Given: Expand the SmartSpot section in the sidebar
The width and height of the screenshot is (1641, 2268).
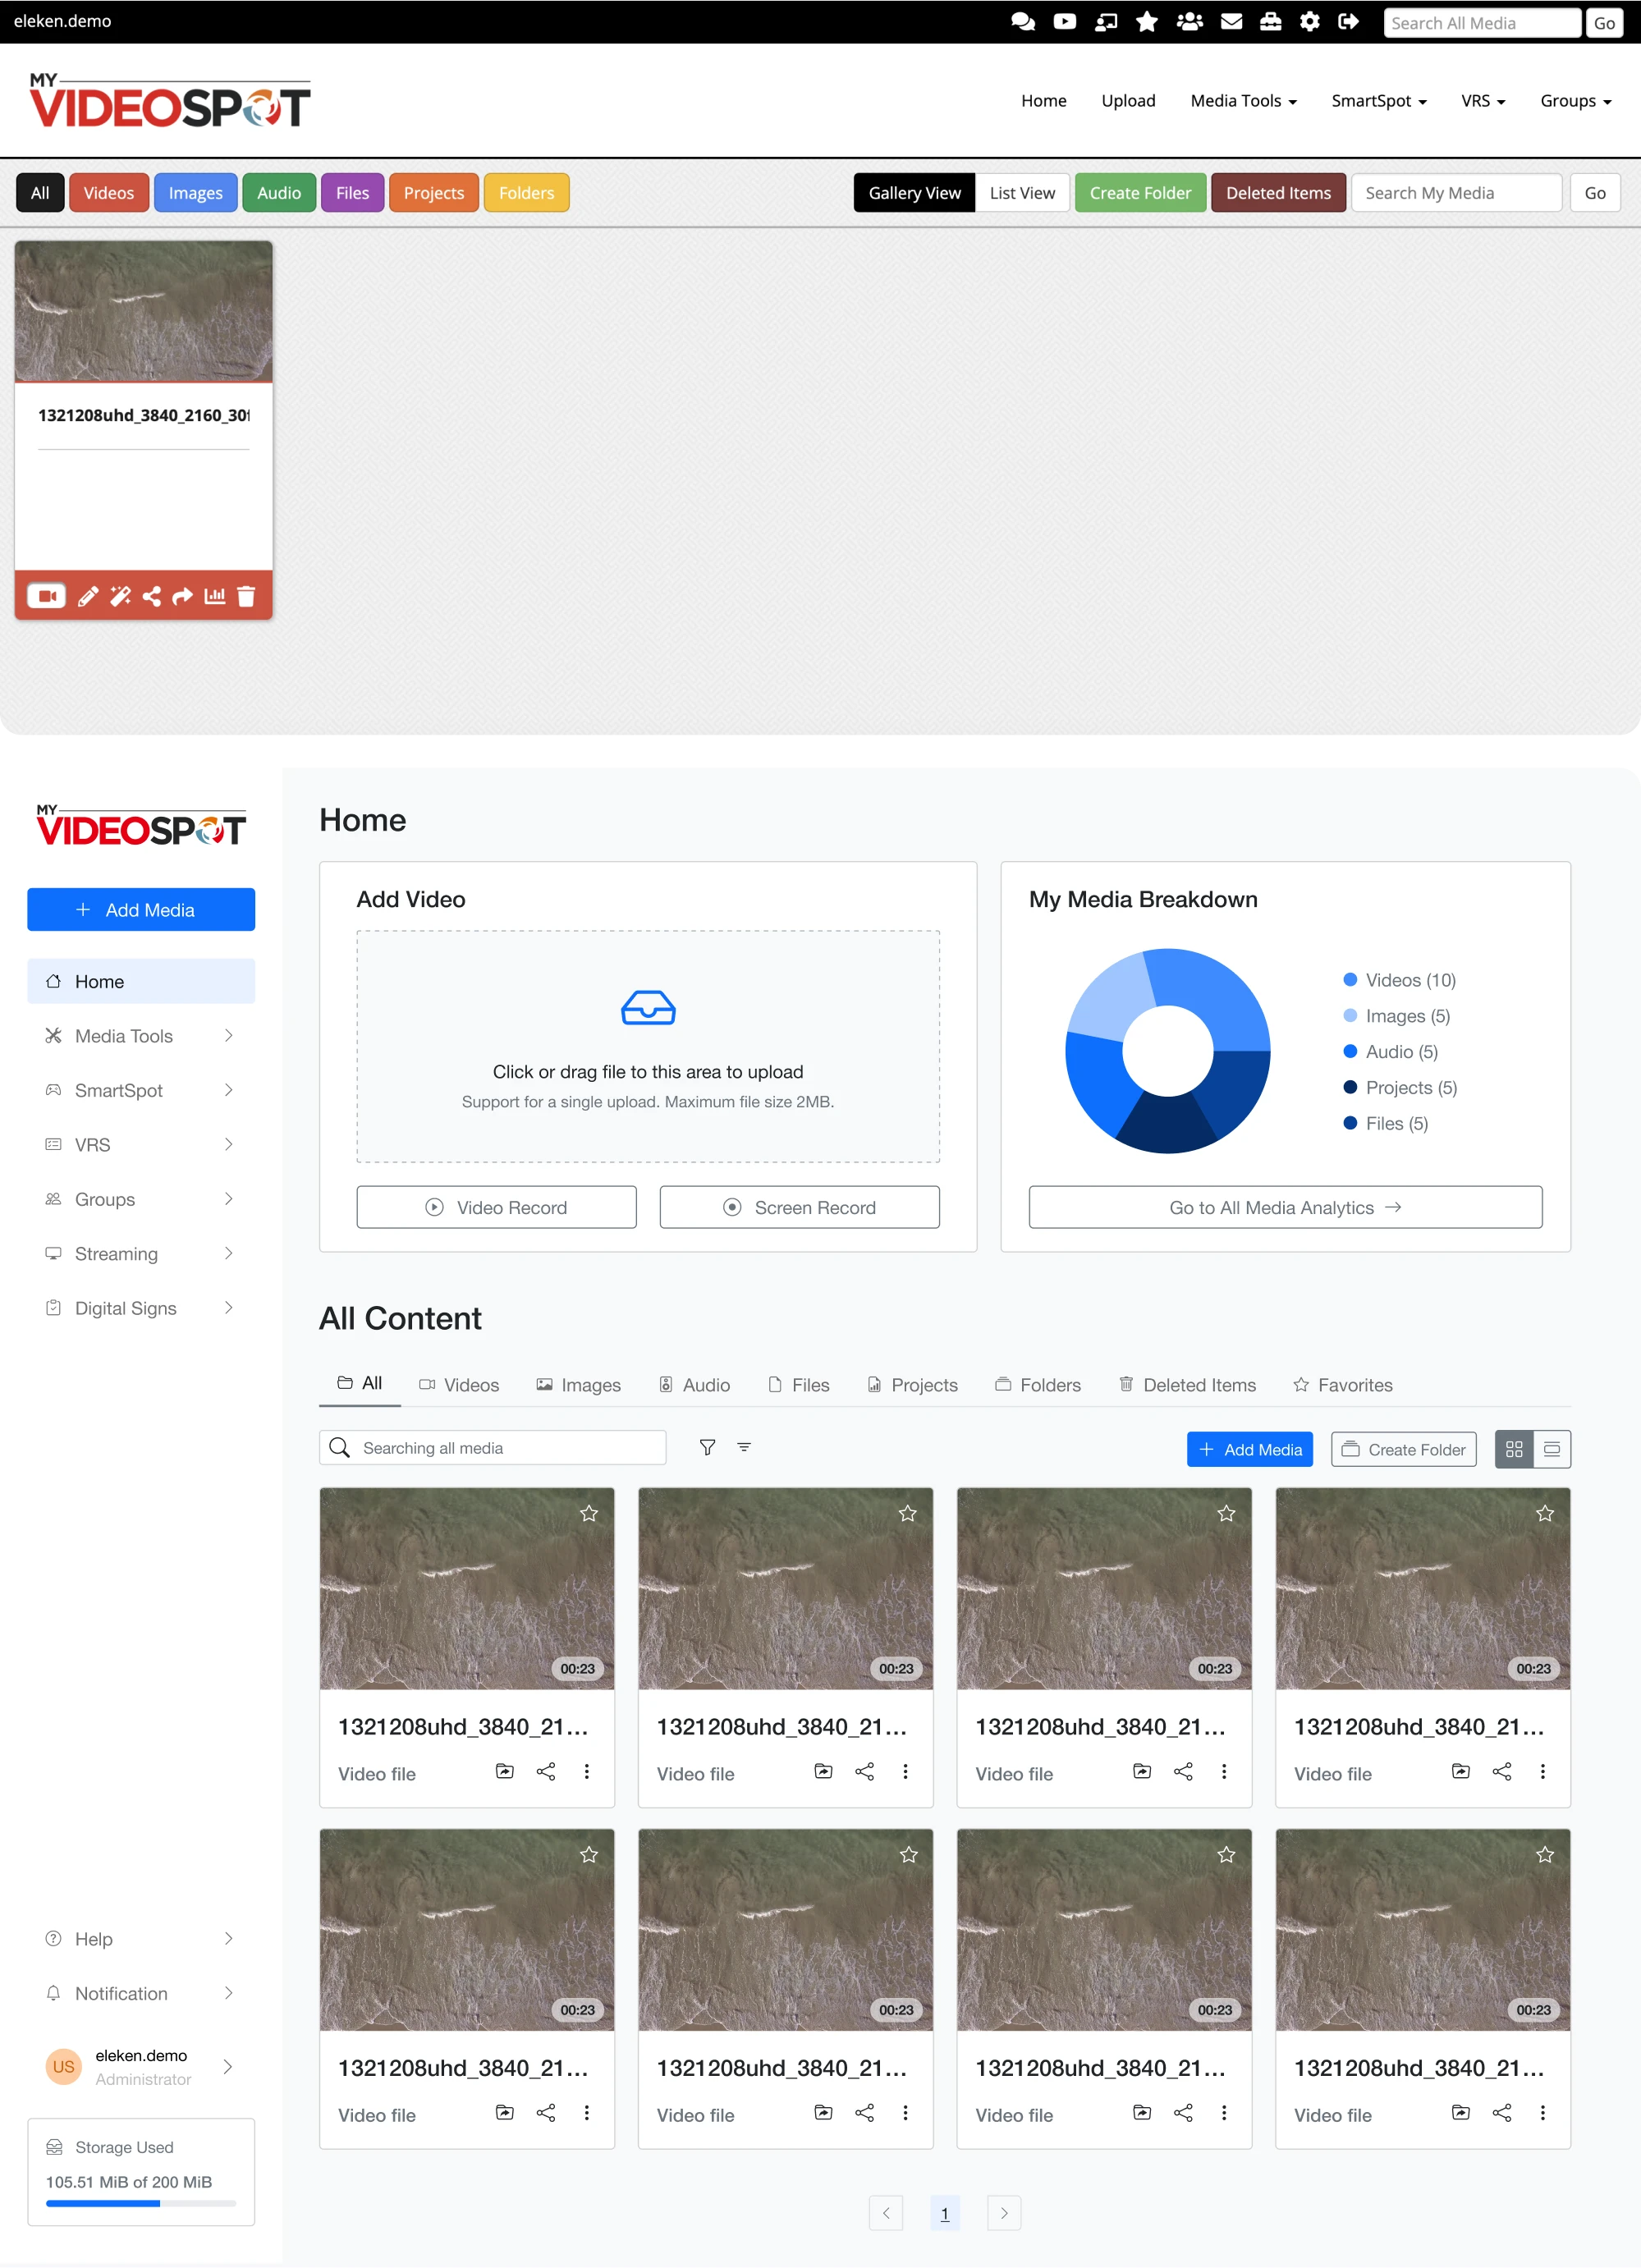Looking at the screenshot, I should [x=141, y=1090].
